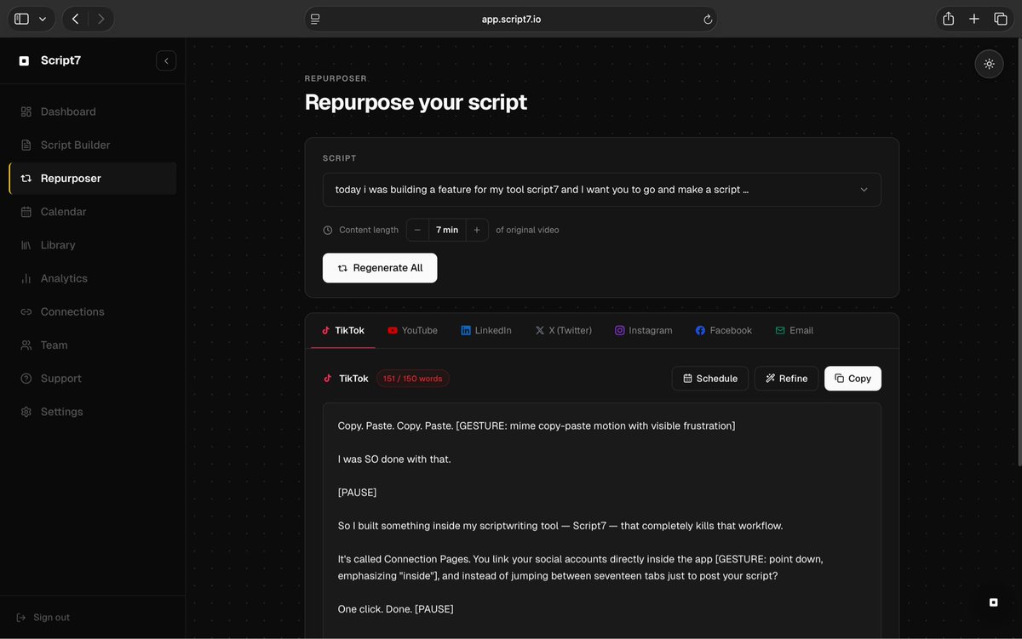Click the 151 / 150 words badge

(413, 379)
